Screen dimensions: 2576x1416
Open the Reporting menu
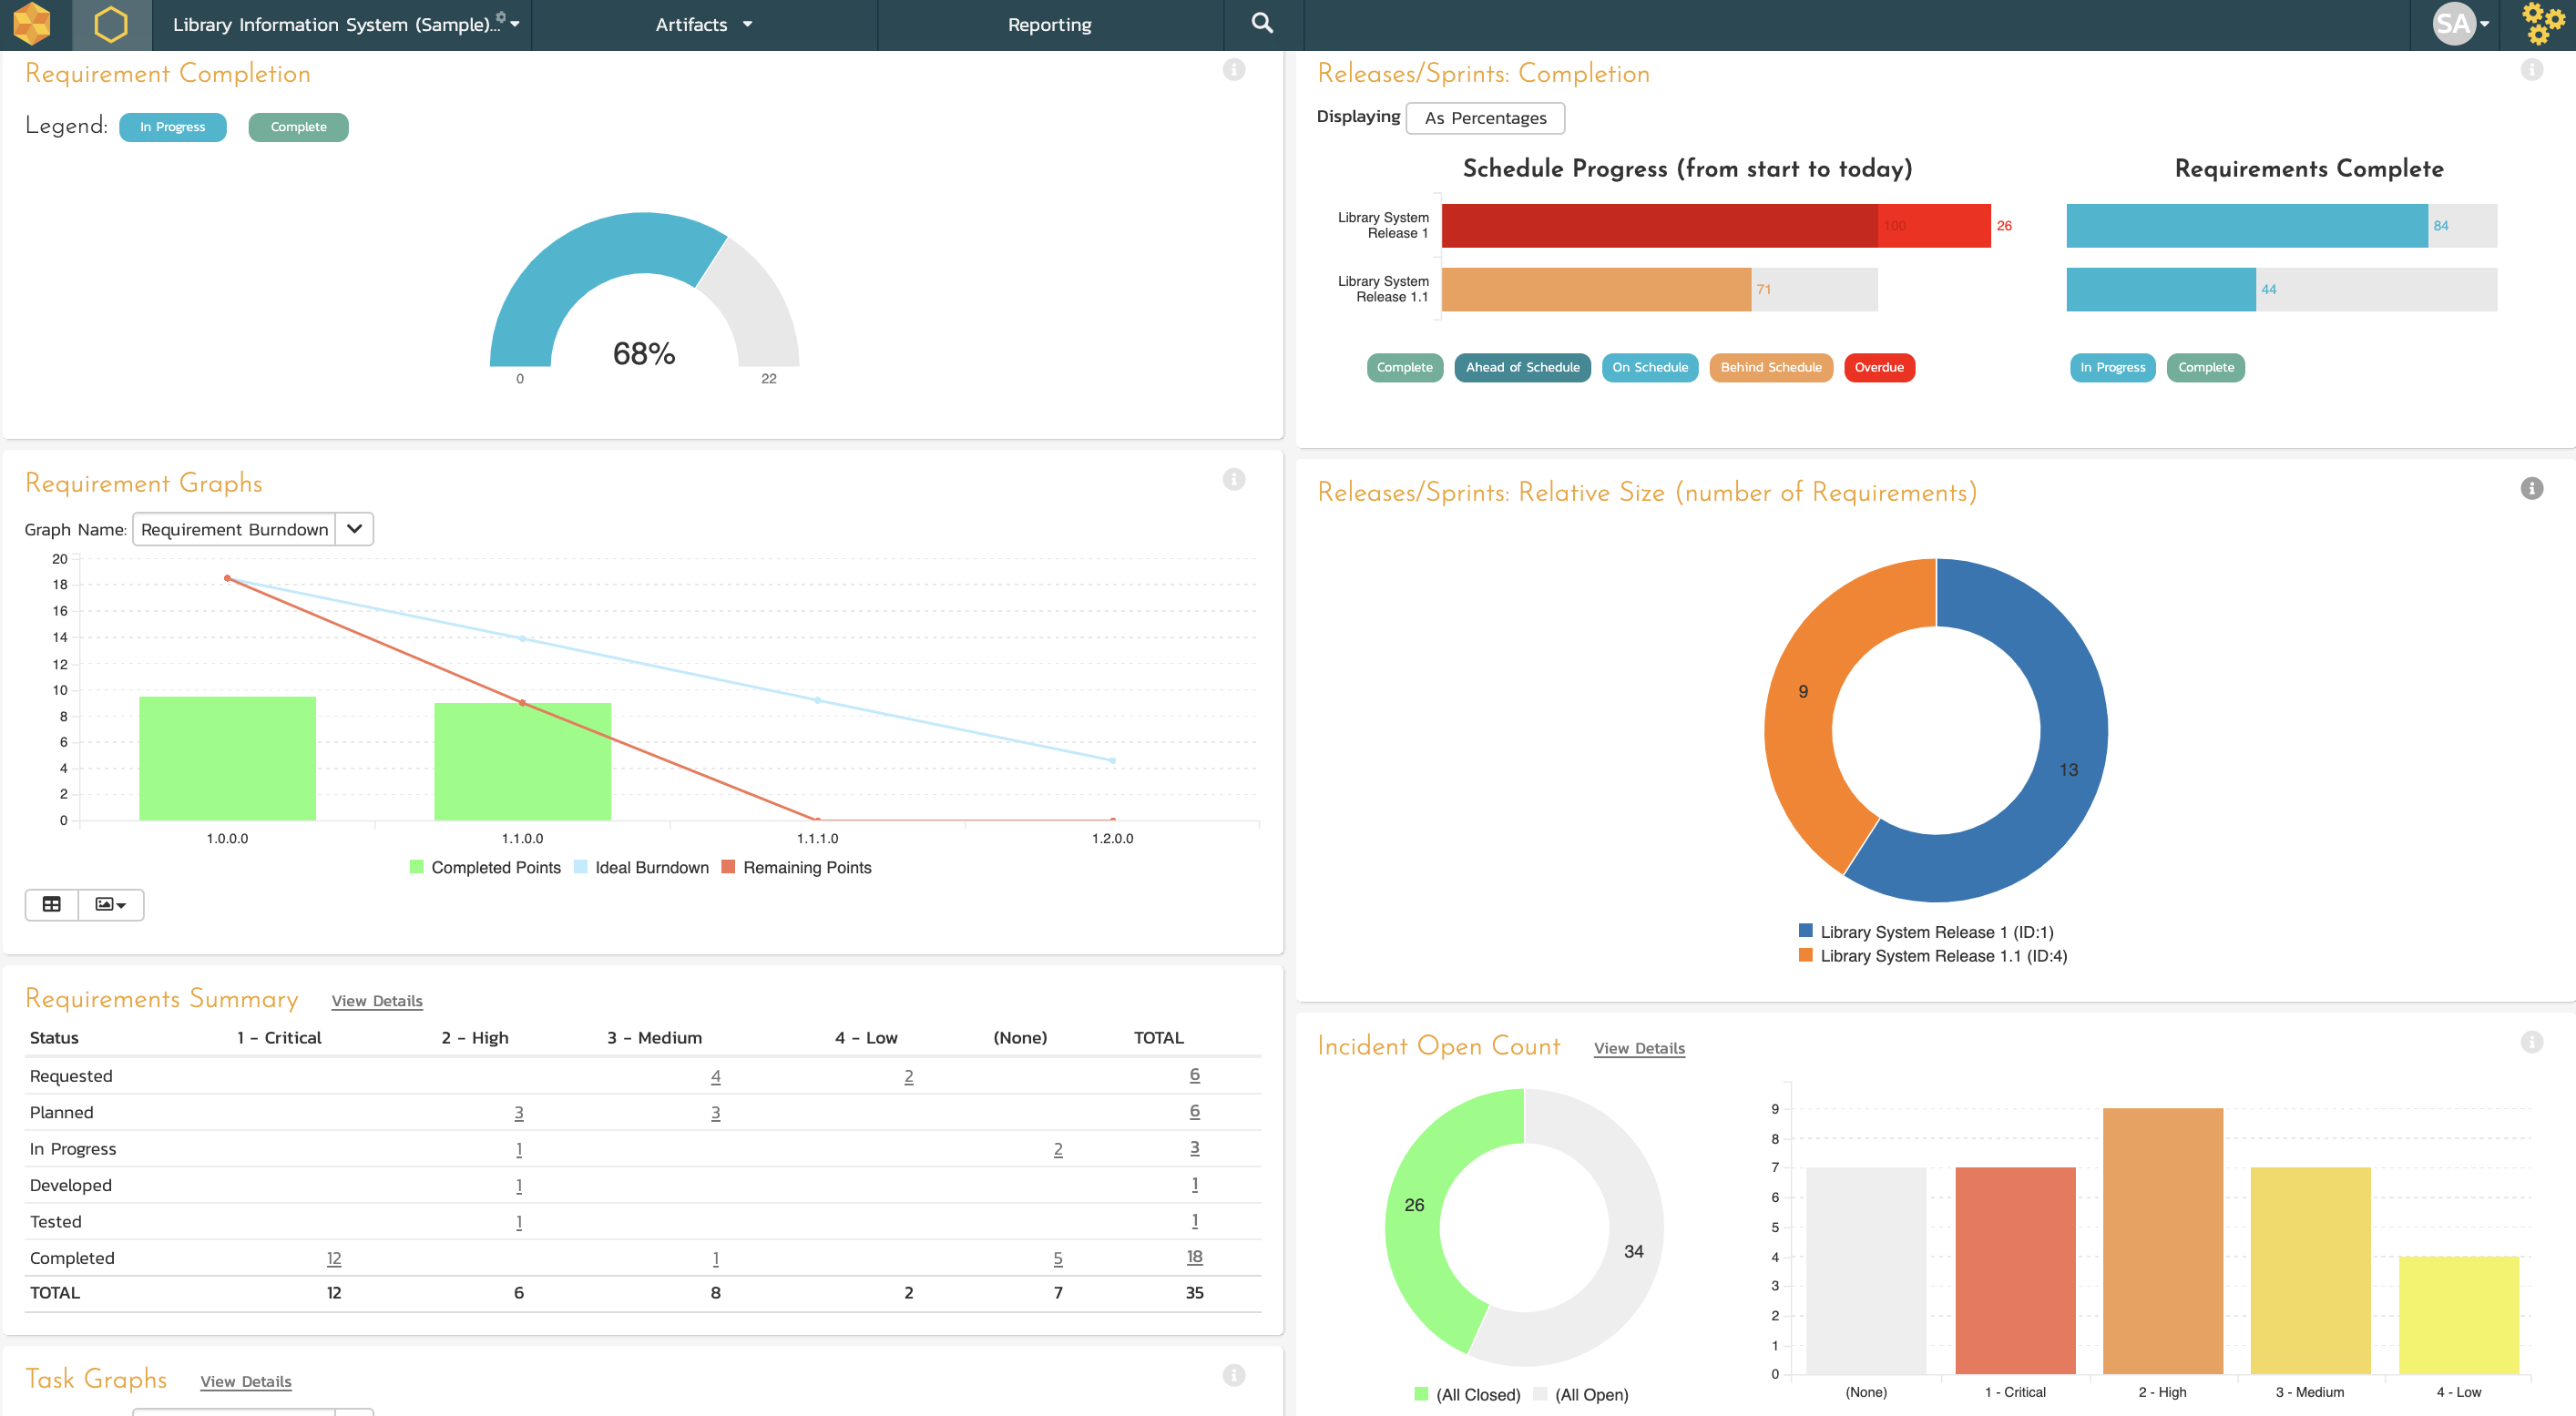[1050, 24]
